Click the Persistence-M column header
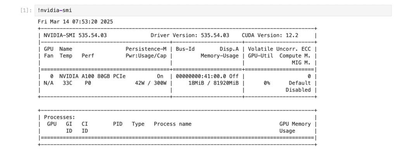 146,49
